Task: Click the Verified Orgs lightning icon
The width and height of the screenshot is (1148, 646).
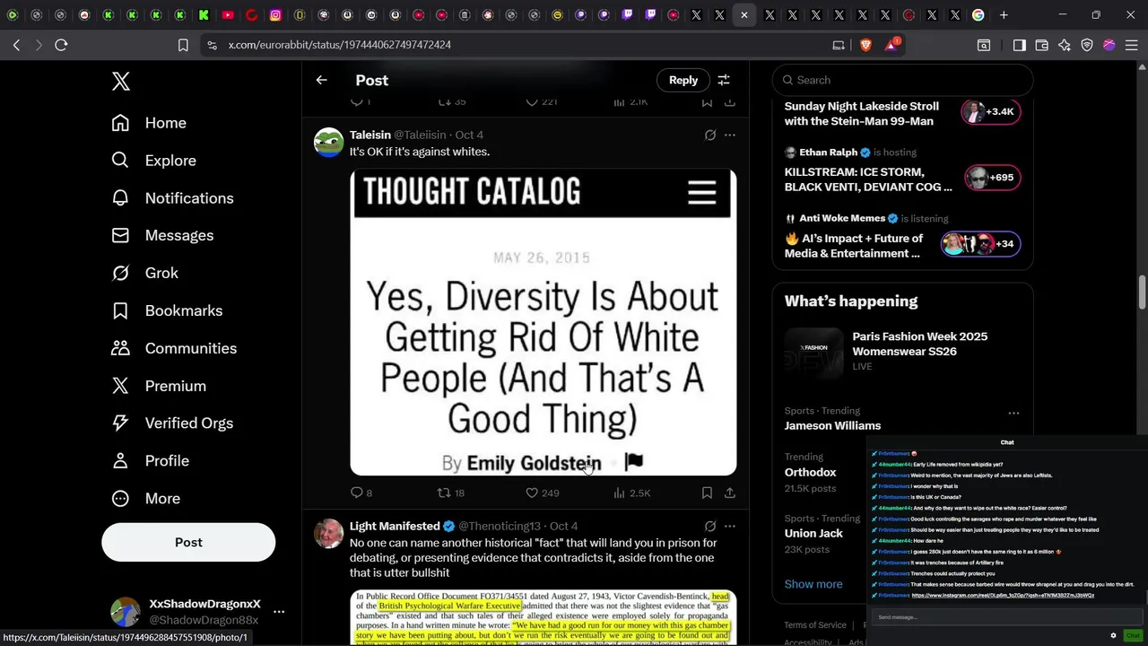Action: coord(120,423)
